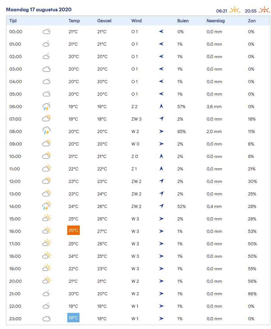Viewport: 271px width, 329px height.
Task: Click the Maandag 17 augustus 2020 heading
Action: (39, 9)
